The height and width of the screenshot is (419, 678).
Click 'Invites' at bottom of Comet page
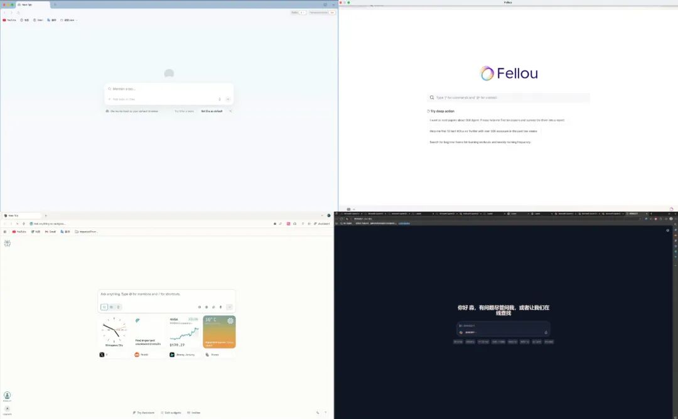(x=194, y=413)
